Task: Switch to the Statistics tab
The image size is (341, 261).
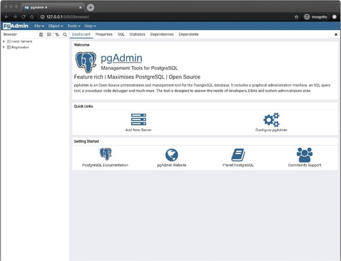Action: [x=137, y=34]
